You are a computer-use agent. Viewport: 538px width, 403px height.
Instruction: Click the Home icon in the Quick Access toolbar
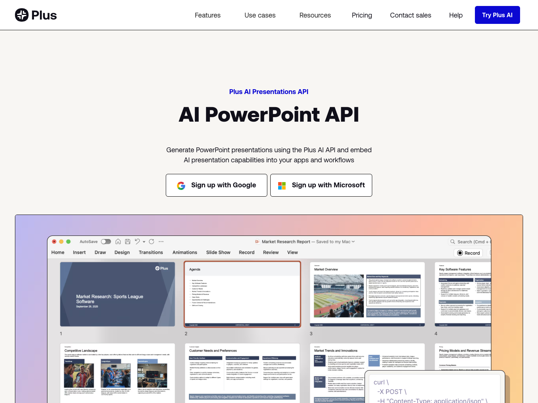coord(118,241)
